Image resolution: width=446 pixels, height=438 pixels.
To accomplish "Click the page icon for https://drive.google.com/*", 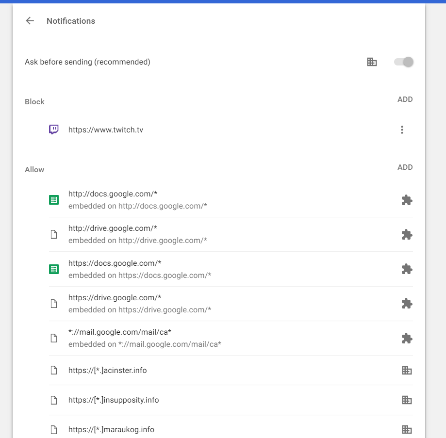I will click(x=54, y=304).
